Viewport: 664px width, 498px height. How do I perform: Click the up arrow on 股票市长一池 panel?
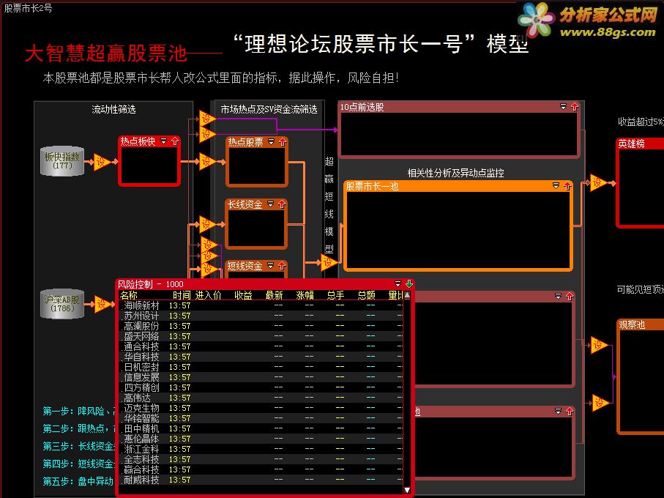(x=567, y=186)
